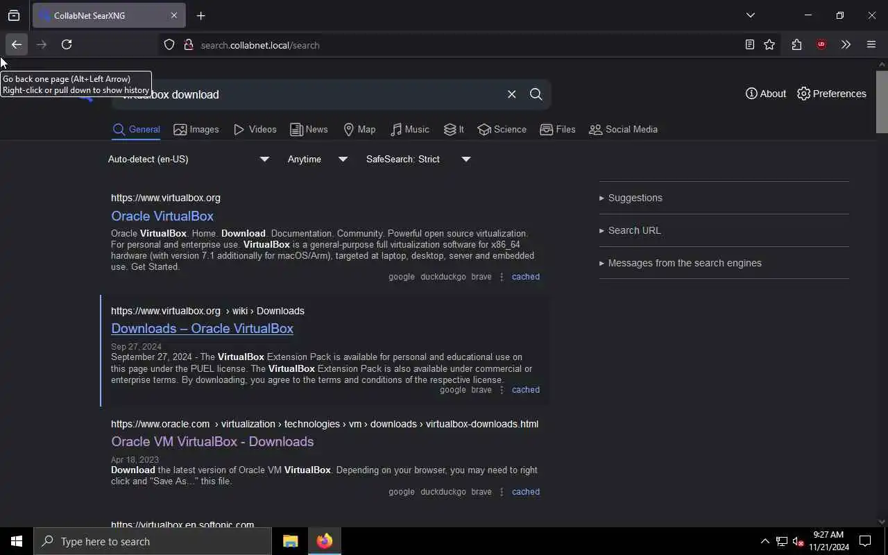This screenshot has height=555, width=888.
Task: Switch to Science category tab
Action: coord(502,130)
